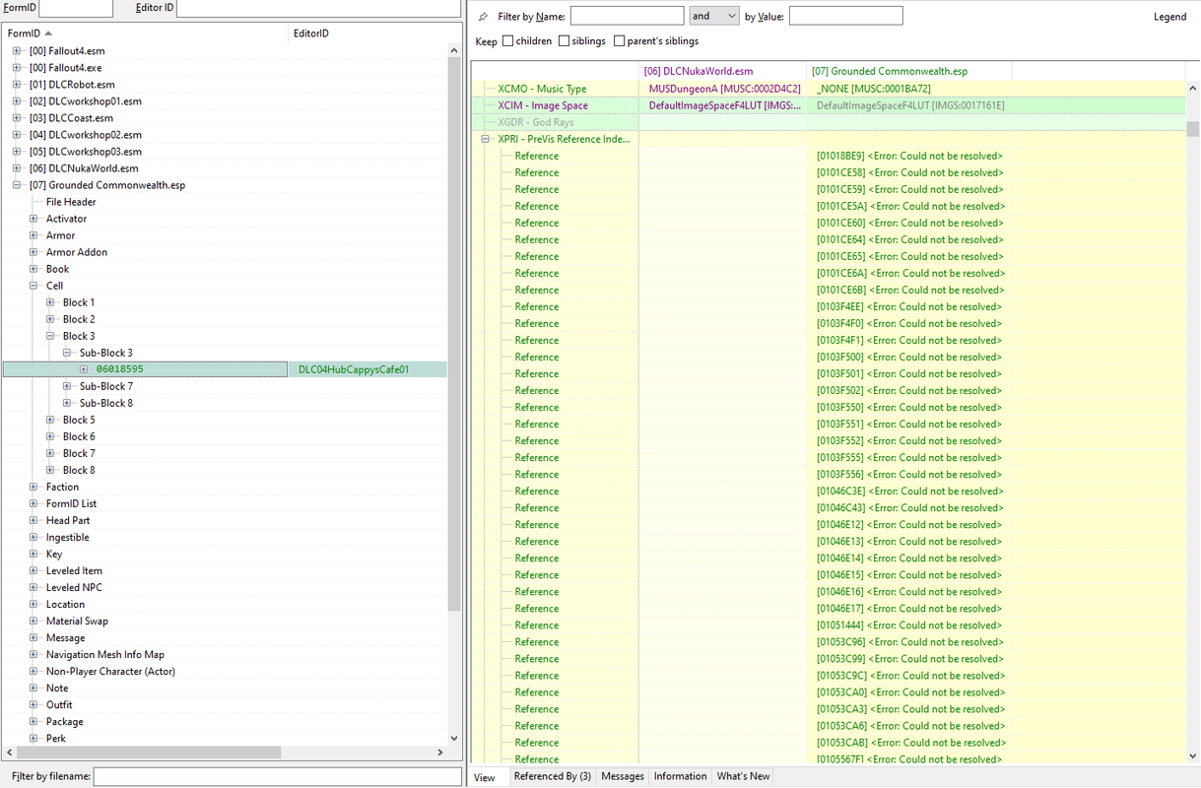1201x788 pixels.
Task: Select reference [01018BE9] unresolved error
Action: pos(909,156)
